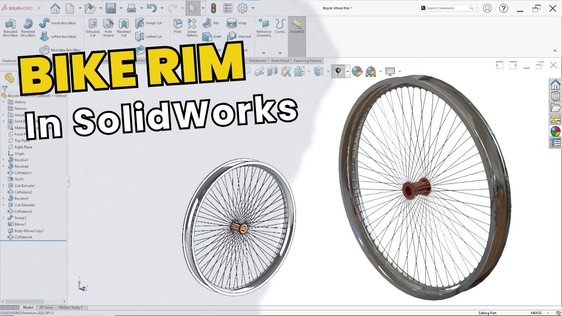Click the Apply Scene icon
The image size is (562, 316).
tap(371, 71)
